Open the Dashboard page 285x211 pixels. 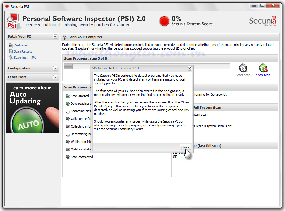21,45
